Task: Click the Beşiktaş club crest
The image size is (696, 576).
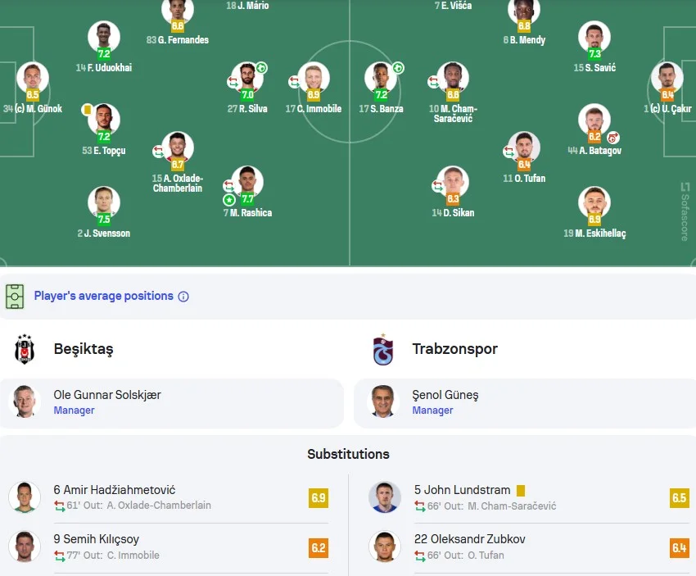Action: (25, 349)
